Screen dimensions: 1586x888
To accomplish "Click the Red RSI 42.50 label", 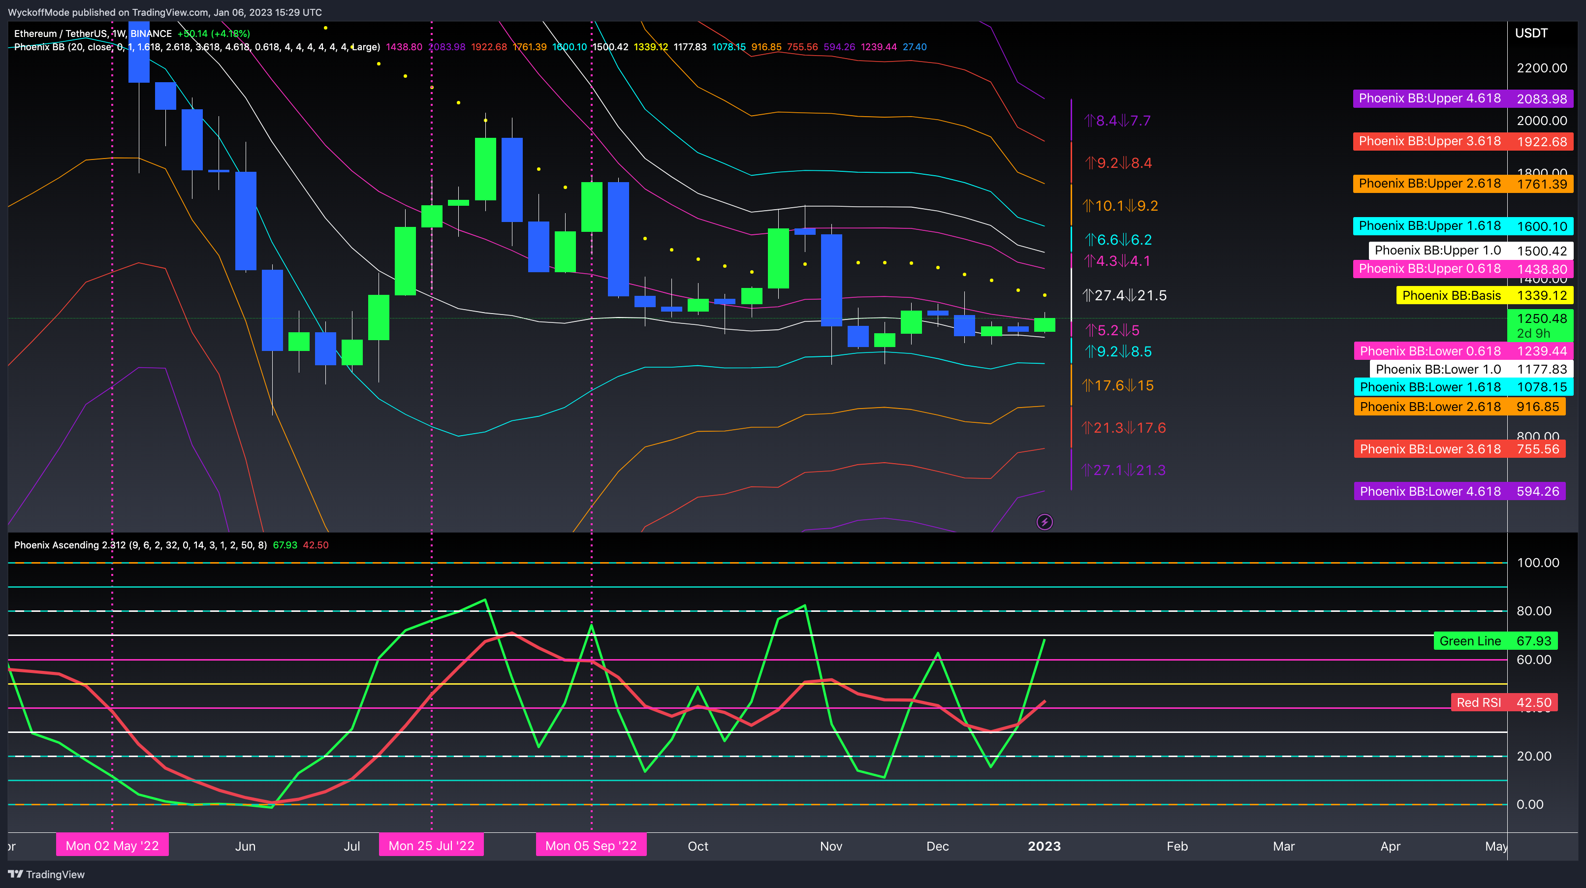I will pyautogui.click(x=1504, y=702).
